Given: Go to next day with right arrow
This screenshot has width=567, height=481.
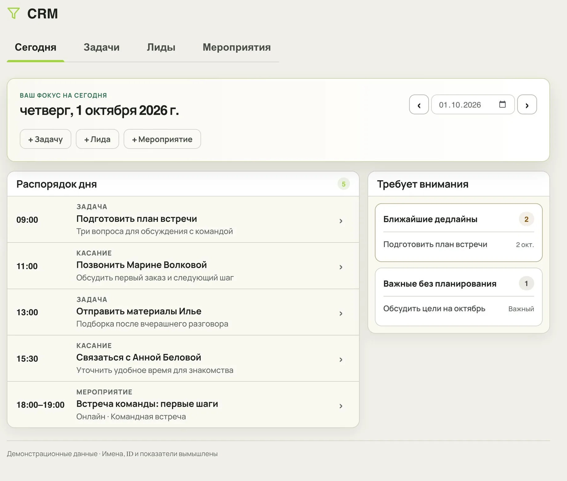Looking at the screenshot, I should [527, 104].
